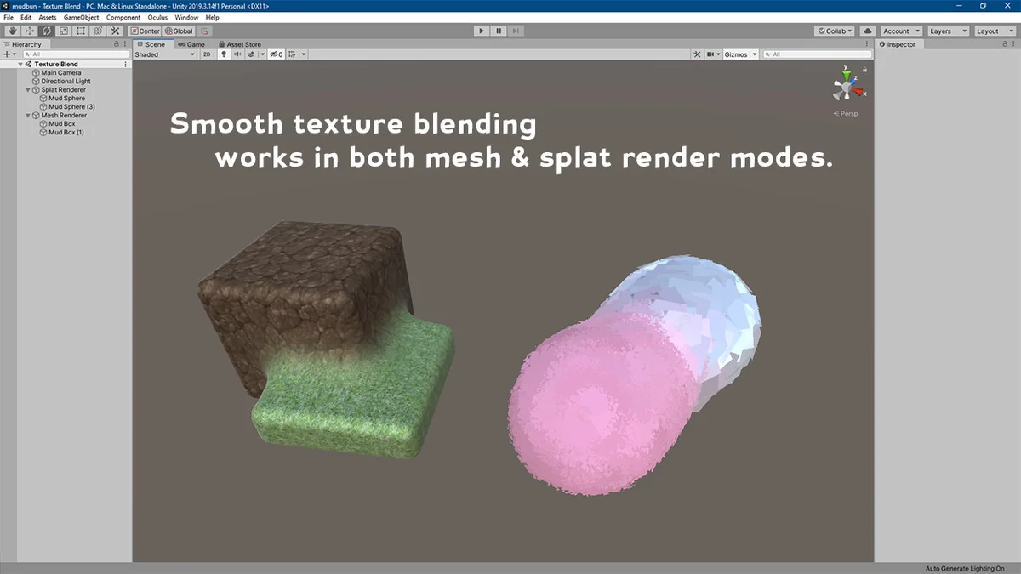Choose the Rect Transform tool

pyautogui.click(x=81, y=31)
